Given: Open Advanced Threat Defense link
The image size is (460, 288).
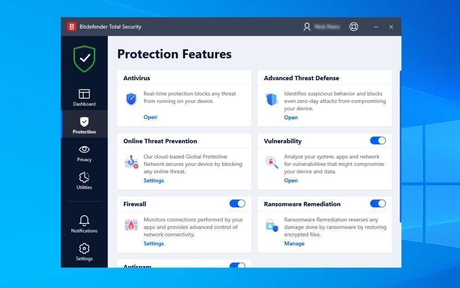Looking at the screenshot, I should [x=291, y=118].
